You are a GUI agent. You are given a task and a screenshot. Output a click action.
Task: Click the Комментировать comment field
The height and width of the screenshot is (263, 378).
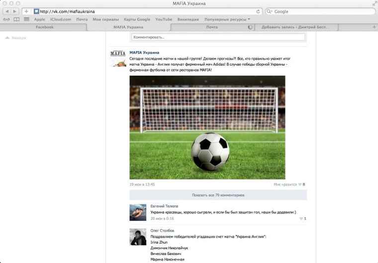click(218, 37)
